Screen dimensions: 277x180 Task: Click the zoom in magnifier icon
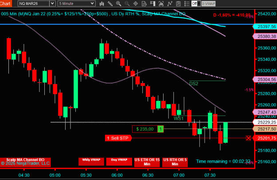tap(118, 4)
